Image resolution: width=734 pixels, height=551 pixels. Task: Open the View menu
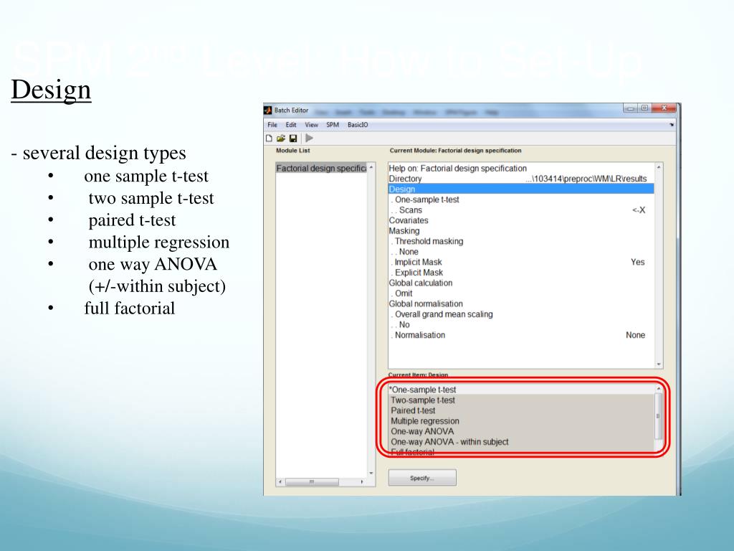pyautogui.click(x=311, y=125)
